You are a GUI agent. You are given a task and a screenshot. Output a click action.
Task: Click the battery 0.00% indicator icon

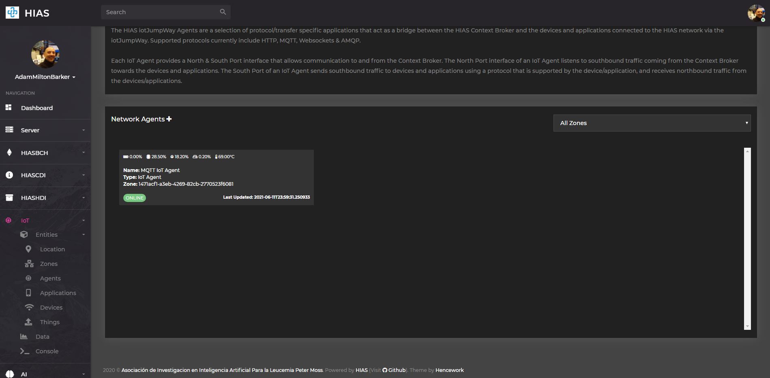[126, 157]
